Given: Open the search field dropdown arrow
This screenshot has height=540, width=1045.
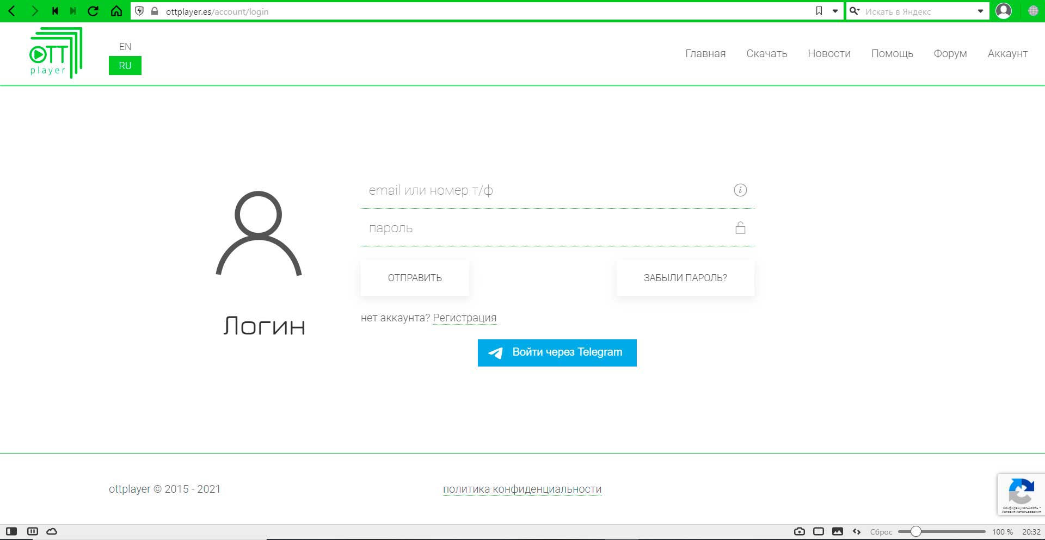Looking at the screenshot, I should tap(981, 11).
